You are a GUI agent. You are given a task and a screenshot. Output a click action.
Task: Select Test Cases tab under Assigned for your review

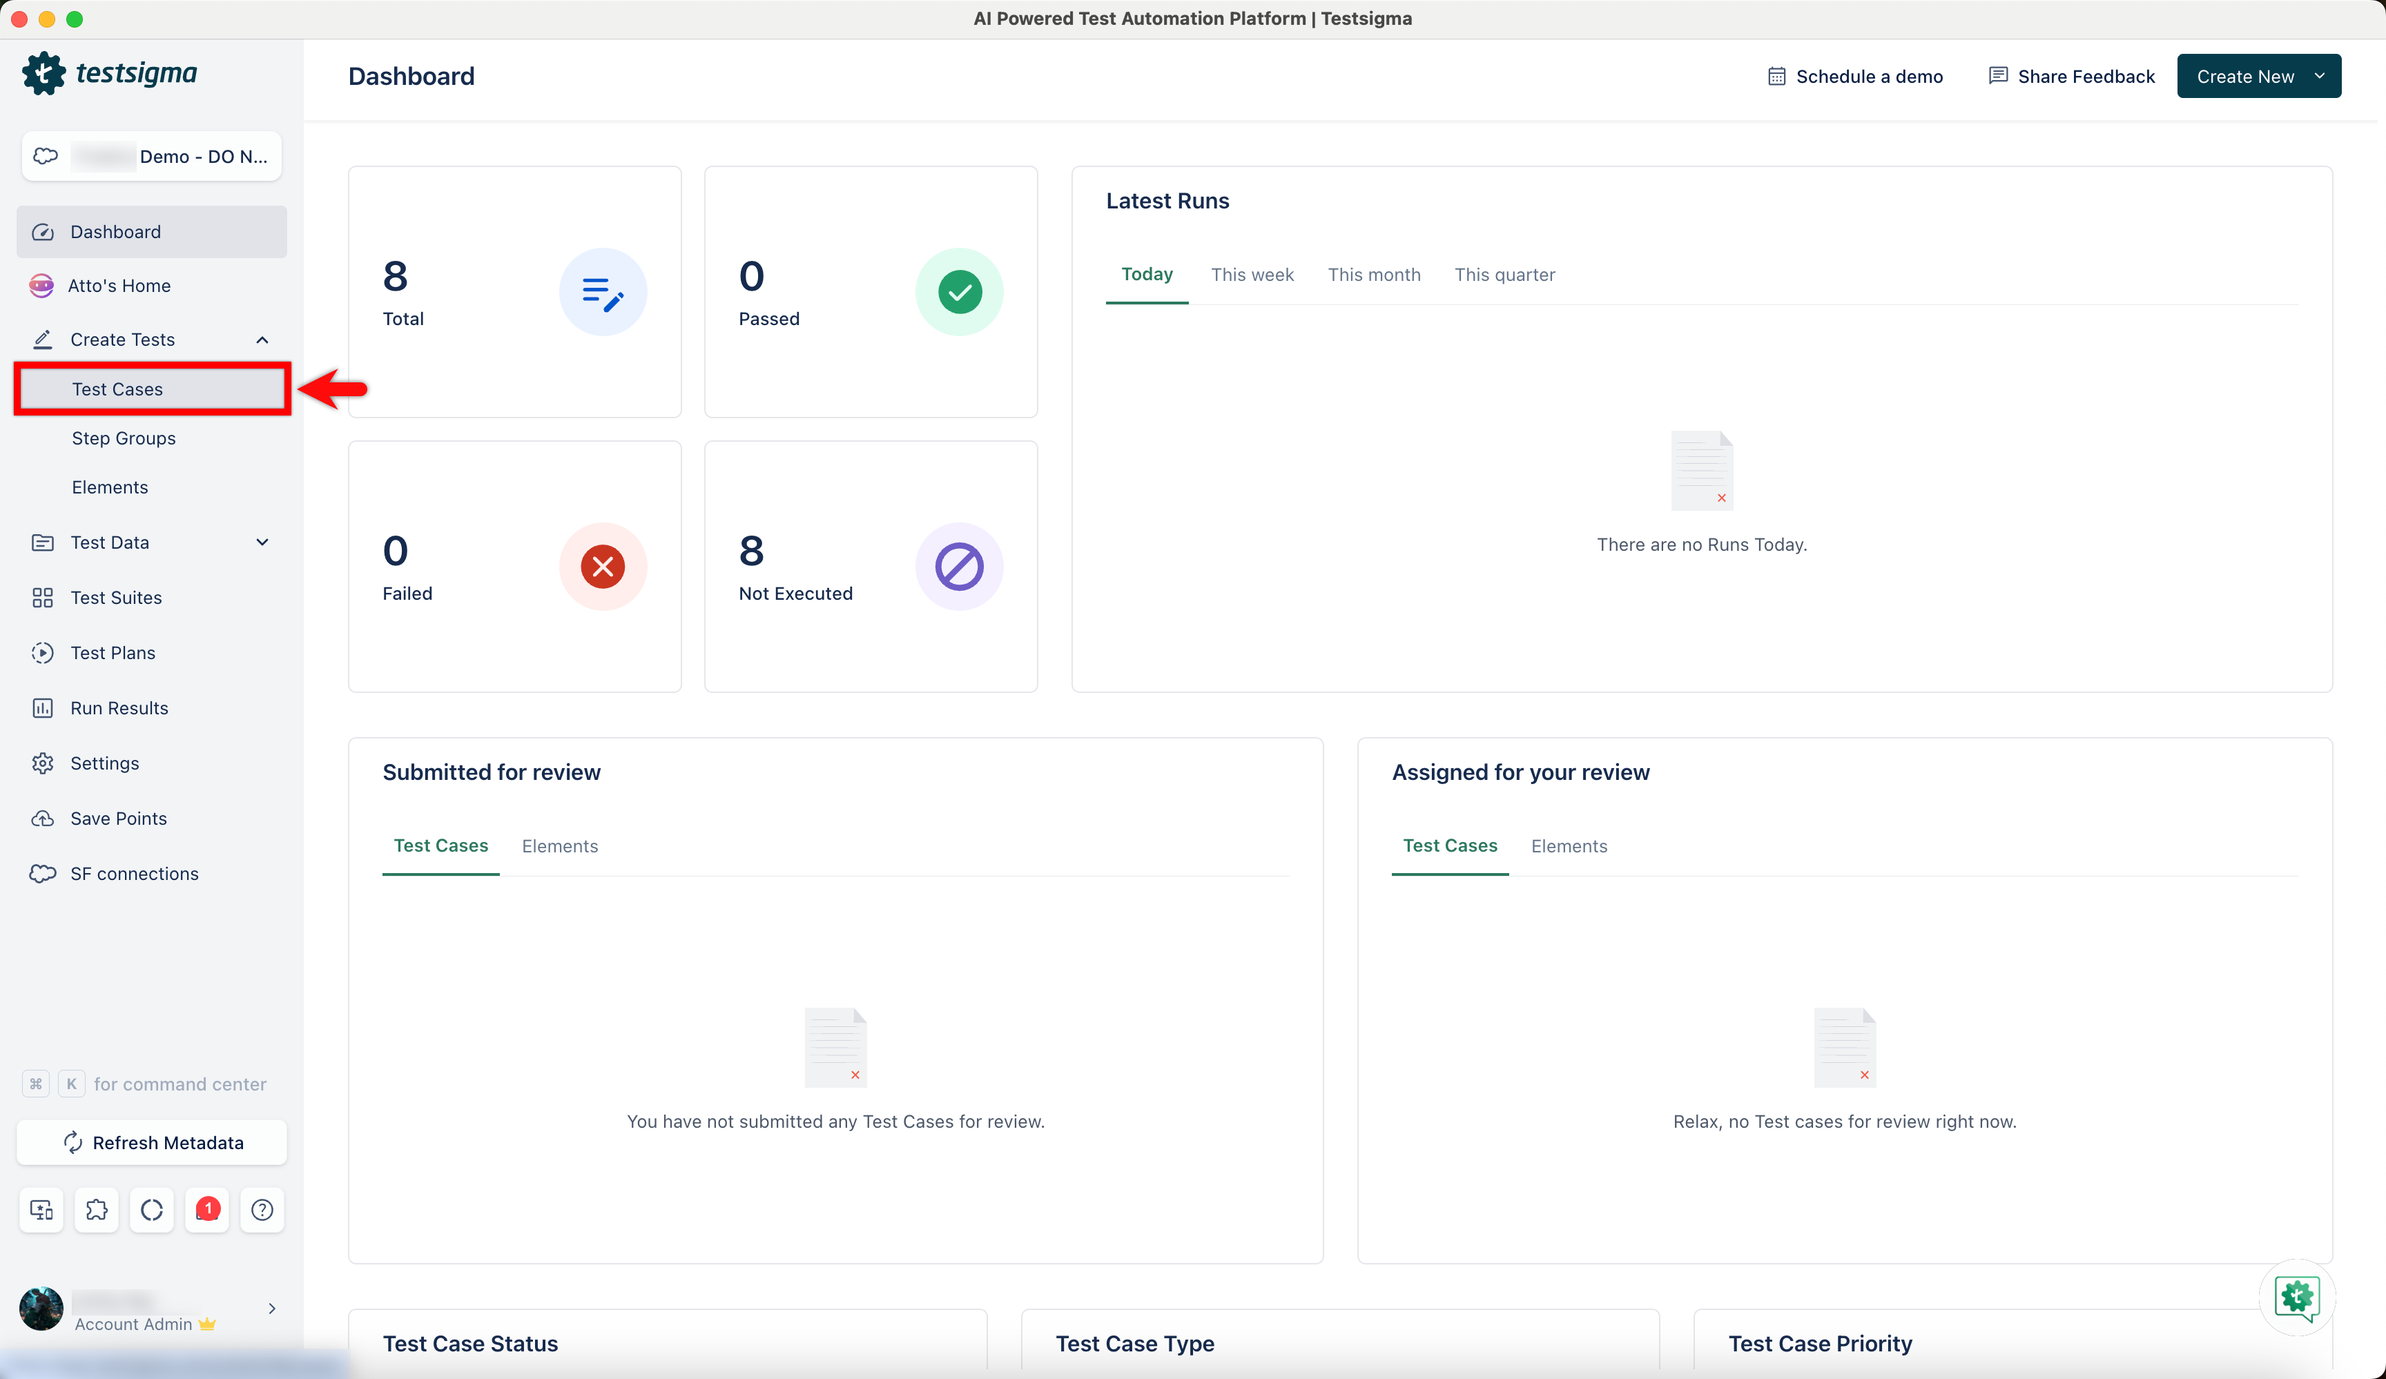click(1451, 846)
